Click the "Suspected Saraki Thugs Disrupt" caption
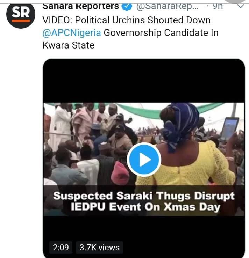This screenshot has height=258, width=249. pyautogui.click(x=144, y=196)
